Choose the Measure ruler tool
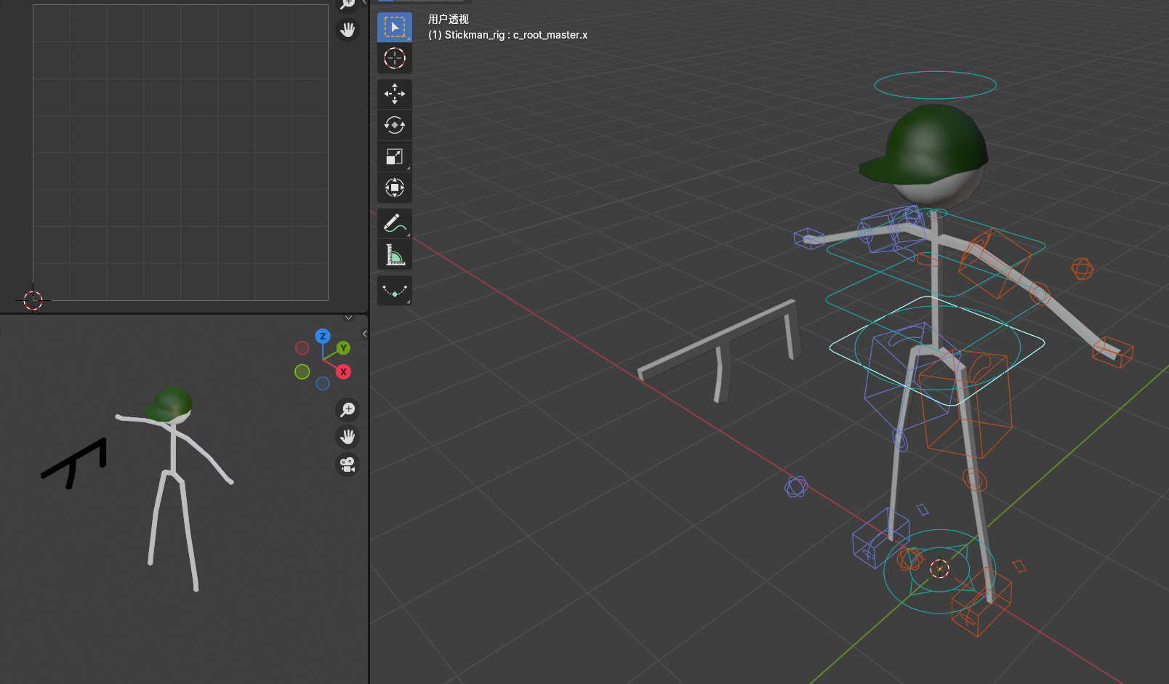The height and width of the screenshot is (684, 1169). point(394,254)
